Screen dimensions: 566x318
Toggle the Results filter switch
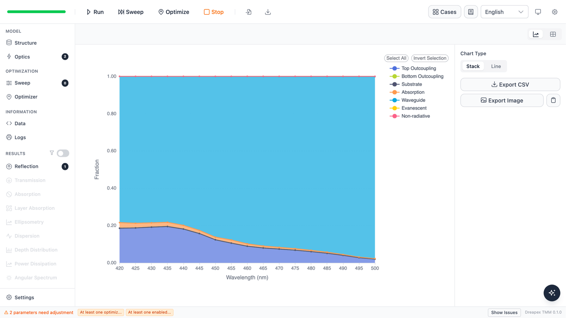(63, 153)
